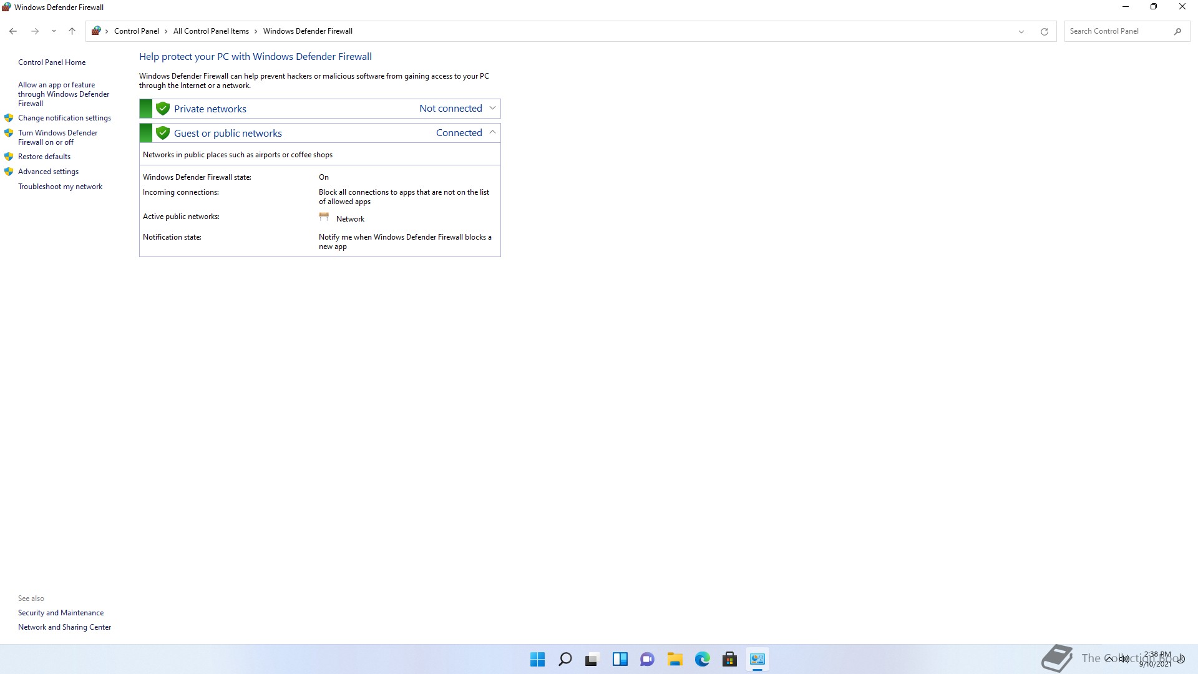Screen dimensions: 1198x674
Task: Click the search magnifier icon
Action: pyautogui.click(x=1177, y=31)
